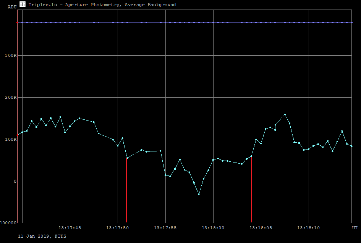Screen dimensions: 361x243
Task: Click the "200K" y-axis label
Action: pos(11,97)
